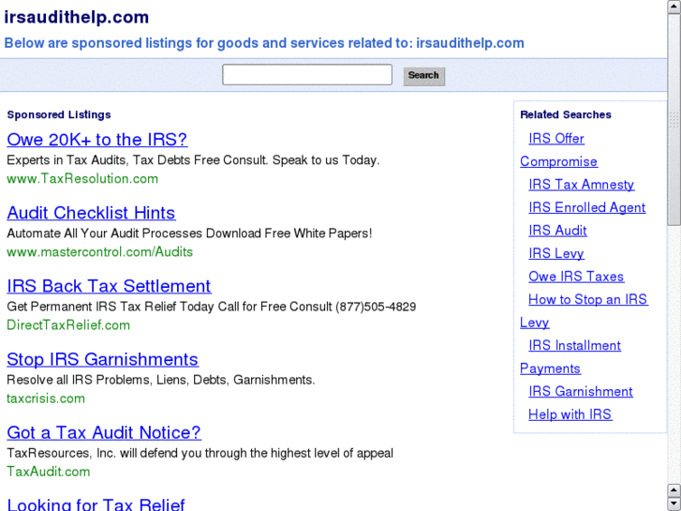The width and height of the screenshot is (681, 511).
Task: Open the 'Owe 20K+ to the IRS?' listing
Action: (x=96, y=140)
